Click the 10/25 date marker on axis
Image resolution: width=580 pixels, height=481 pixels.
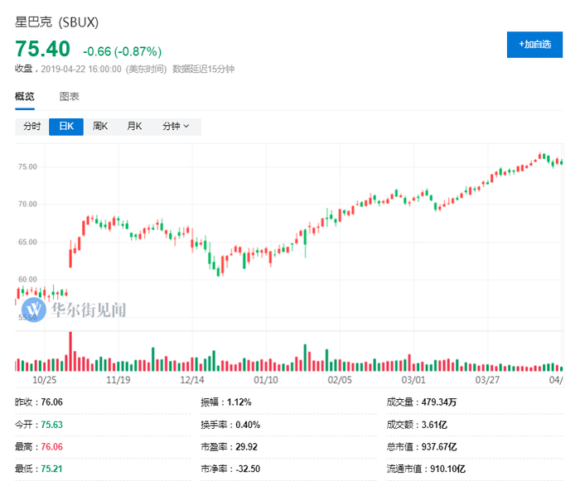pos(43,380)
